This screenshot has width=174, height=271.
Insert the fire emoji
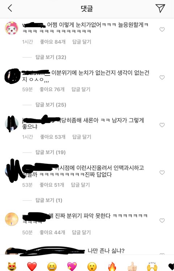[112, 266]
